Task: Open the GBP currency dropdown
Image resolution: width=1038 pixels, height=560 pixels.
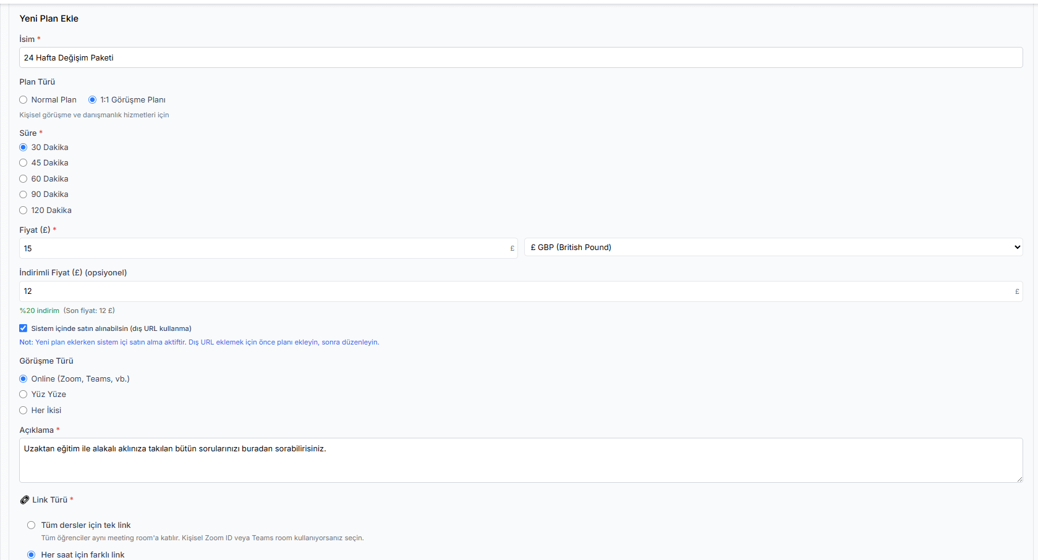Action: click(773, 248)
